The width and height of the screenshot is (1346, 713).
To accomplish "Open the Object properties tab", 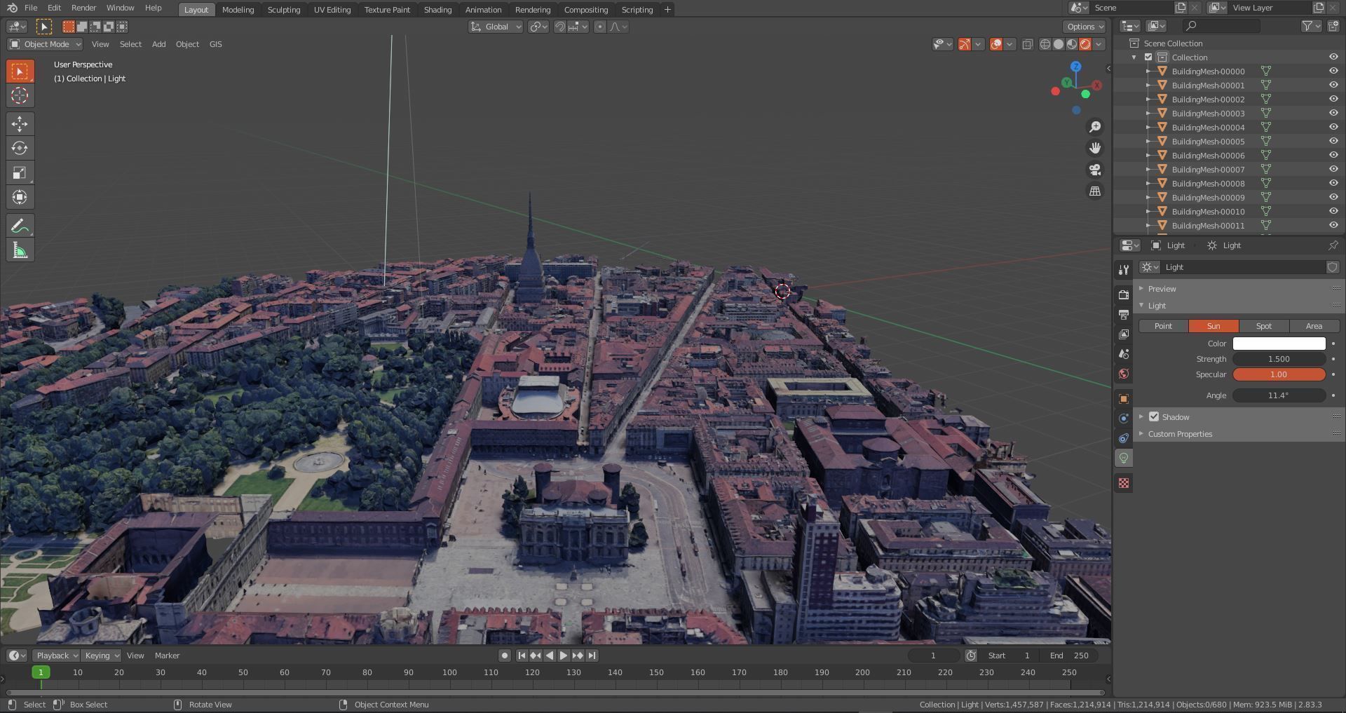I will tap(1124, 399).
